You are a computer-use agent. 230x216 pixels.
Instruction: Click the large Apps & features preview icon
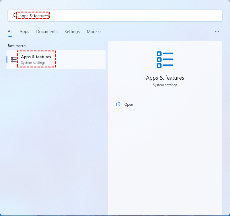(x=165, y=60)
